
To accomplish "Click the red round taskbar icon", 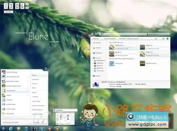I will coord(50,129).
